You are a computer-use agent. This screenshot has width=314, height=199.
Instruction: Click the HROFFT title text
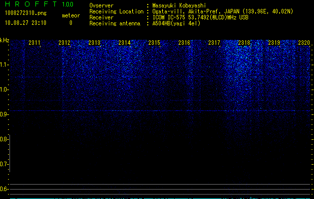[x=31, y=4]
